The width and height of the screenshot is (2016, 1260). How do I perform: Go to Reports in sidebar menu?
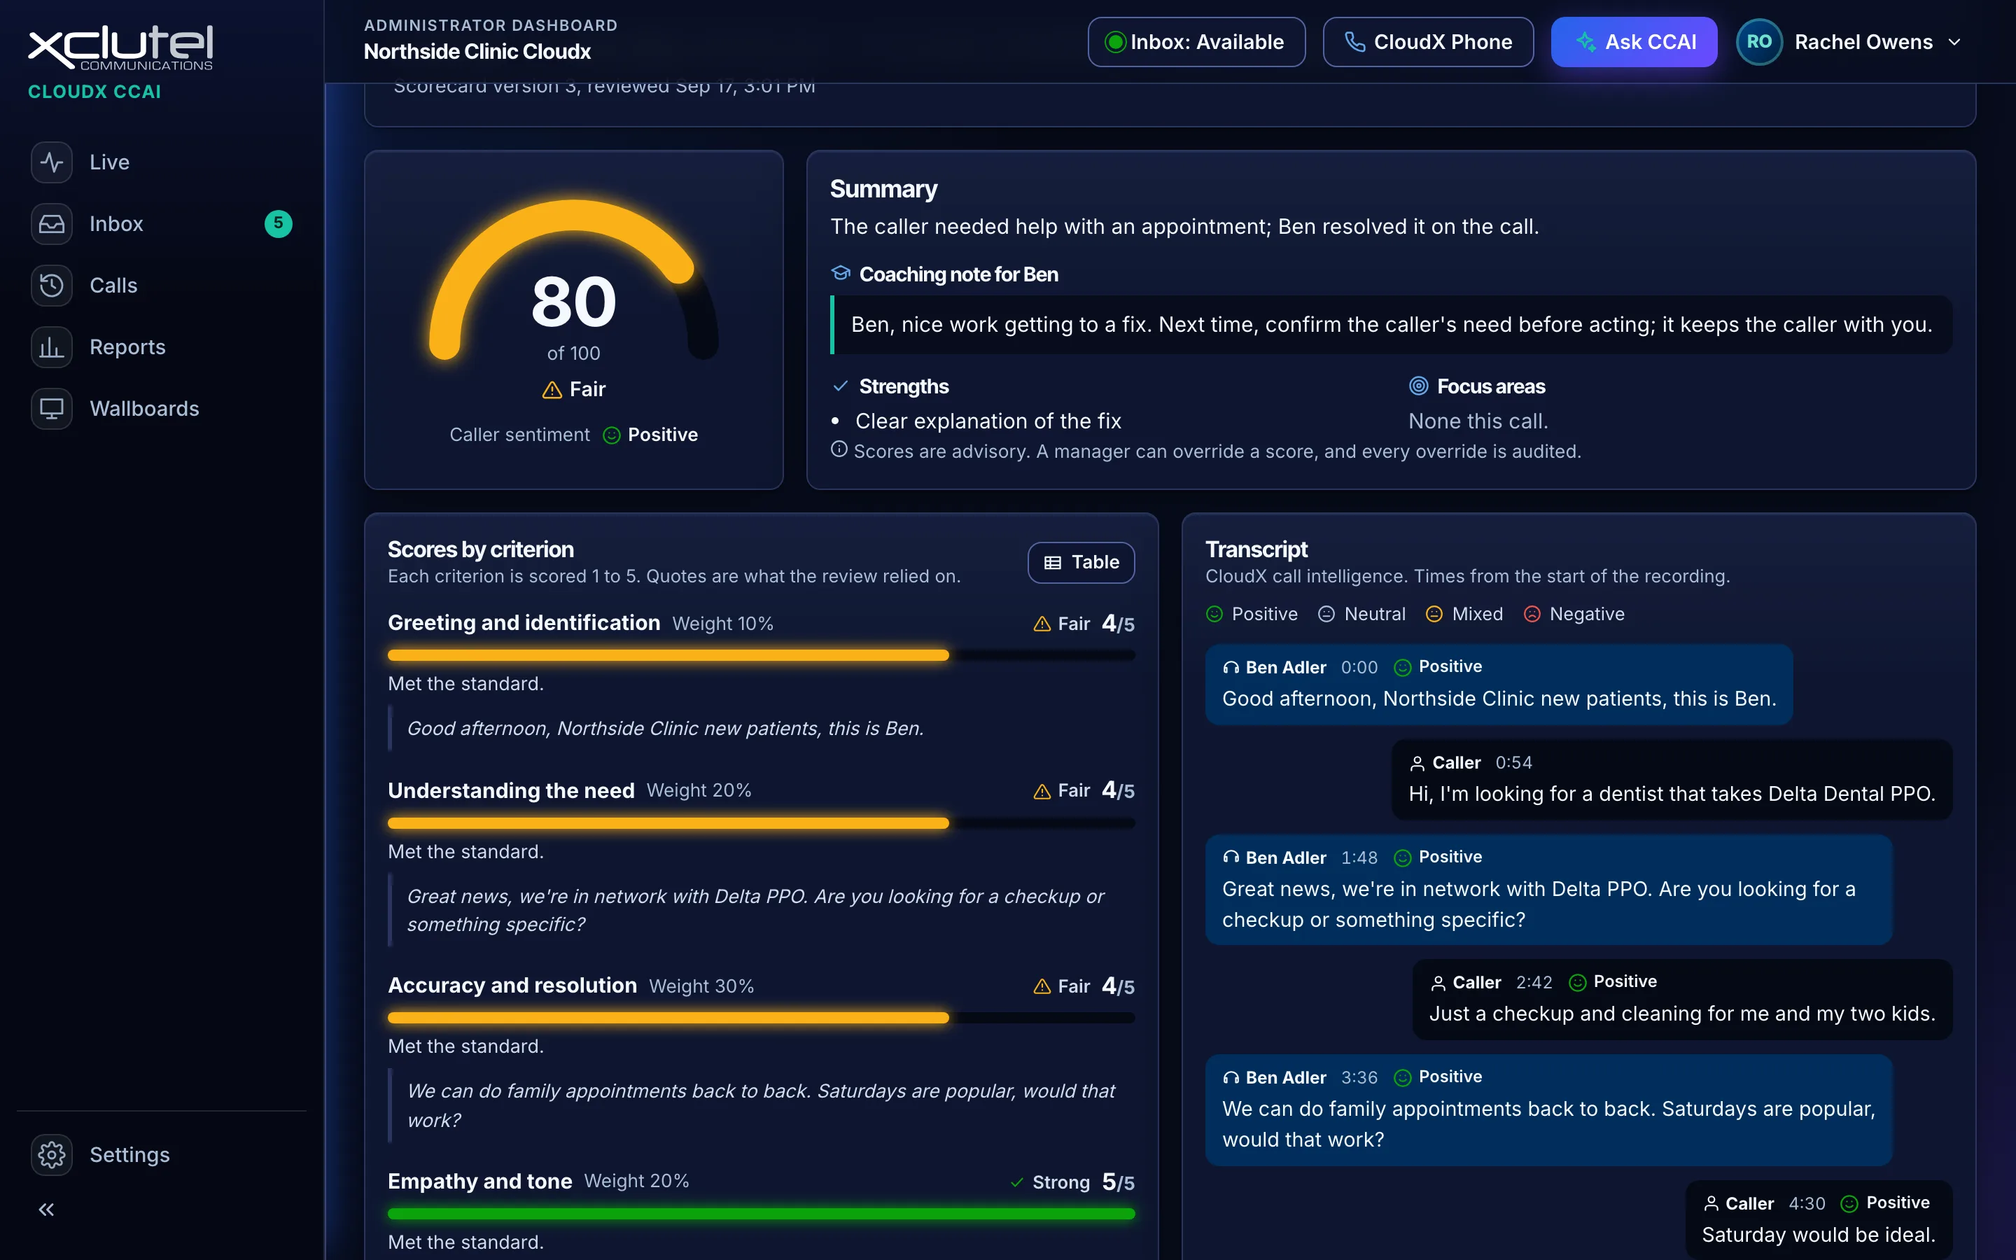point(162,346)
